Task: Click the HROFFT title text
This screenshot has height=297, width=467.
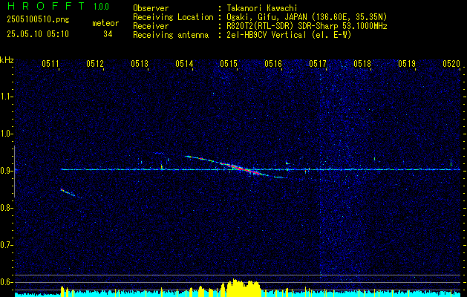Action: (x=46, y=6)
